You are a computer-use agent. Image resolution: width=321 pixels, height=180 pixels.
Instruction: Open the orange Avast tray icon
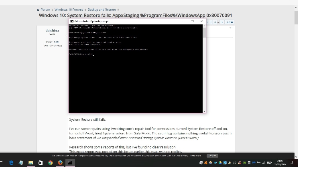(205, 163)
